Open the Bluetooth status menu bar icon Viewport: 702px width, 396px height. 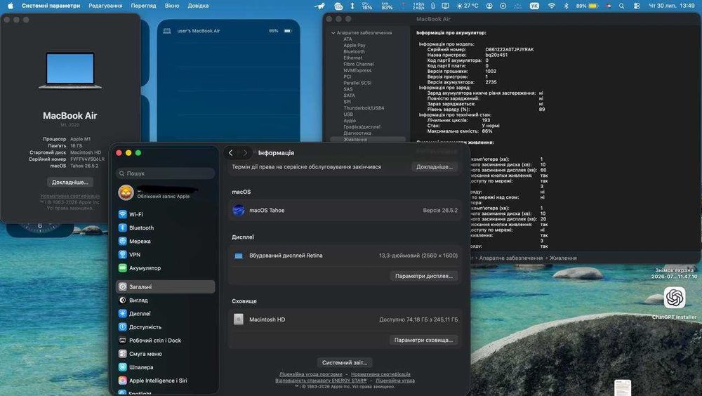[566, 6]
